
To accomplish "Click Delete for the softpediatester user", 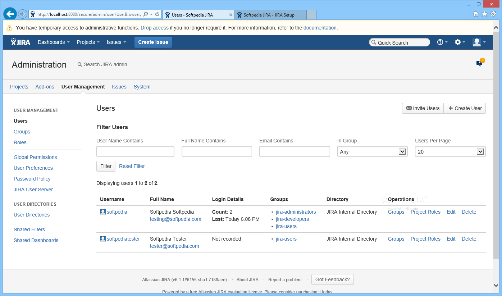I will point(469,239).
